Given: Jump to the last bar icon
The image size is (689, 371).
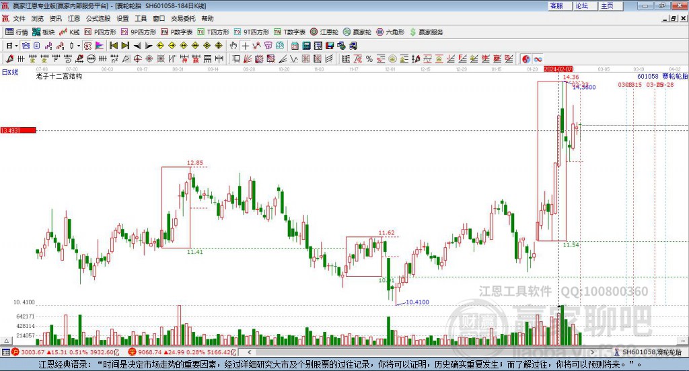Looking at the screenshot, I should click(125, 46).
